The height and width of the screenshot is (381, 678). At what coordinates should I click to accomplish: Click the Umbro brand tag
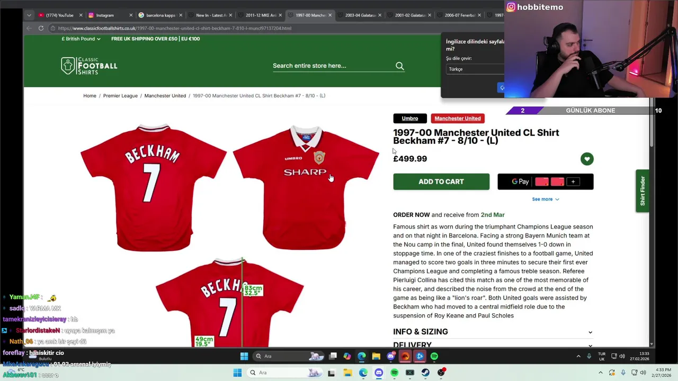pos(410,119)
